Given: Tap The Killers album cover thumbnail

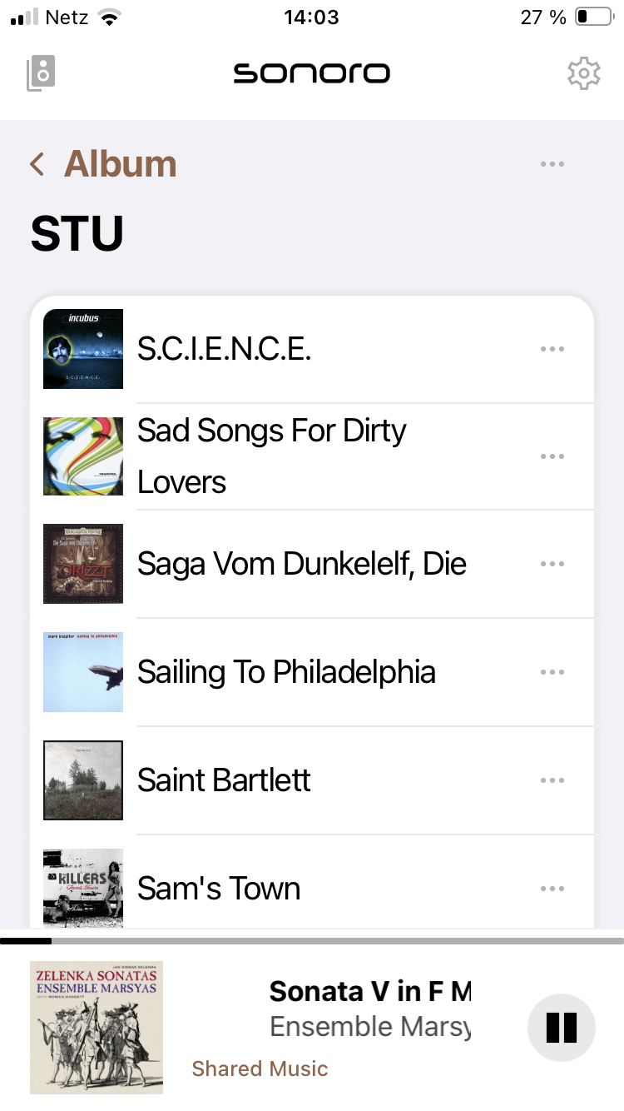Looking at the screenshot, I should [83, 887].
